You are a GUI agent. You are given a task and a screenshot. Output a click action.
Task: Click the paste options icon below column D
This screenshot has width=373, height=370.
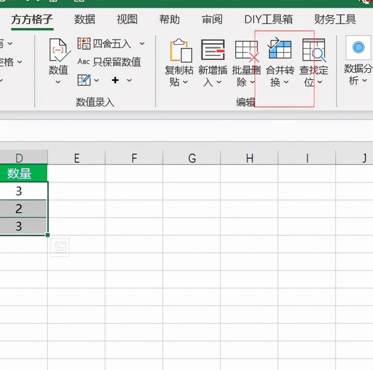60,247
